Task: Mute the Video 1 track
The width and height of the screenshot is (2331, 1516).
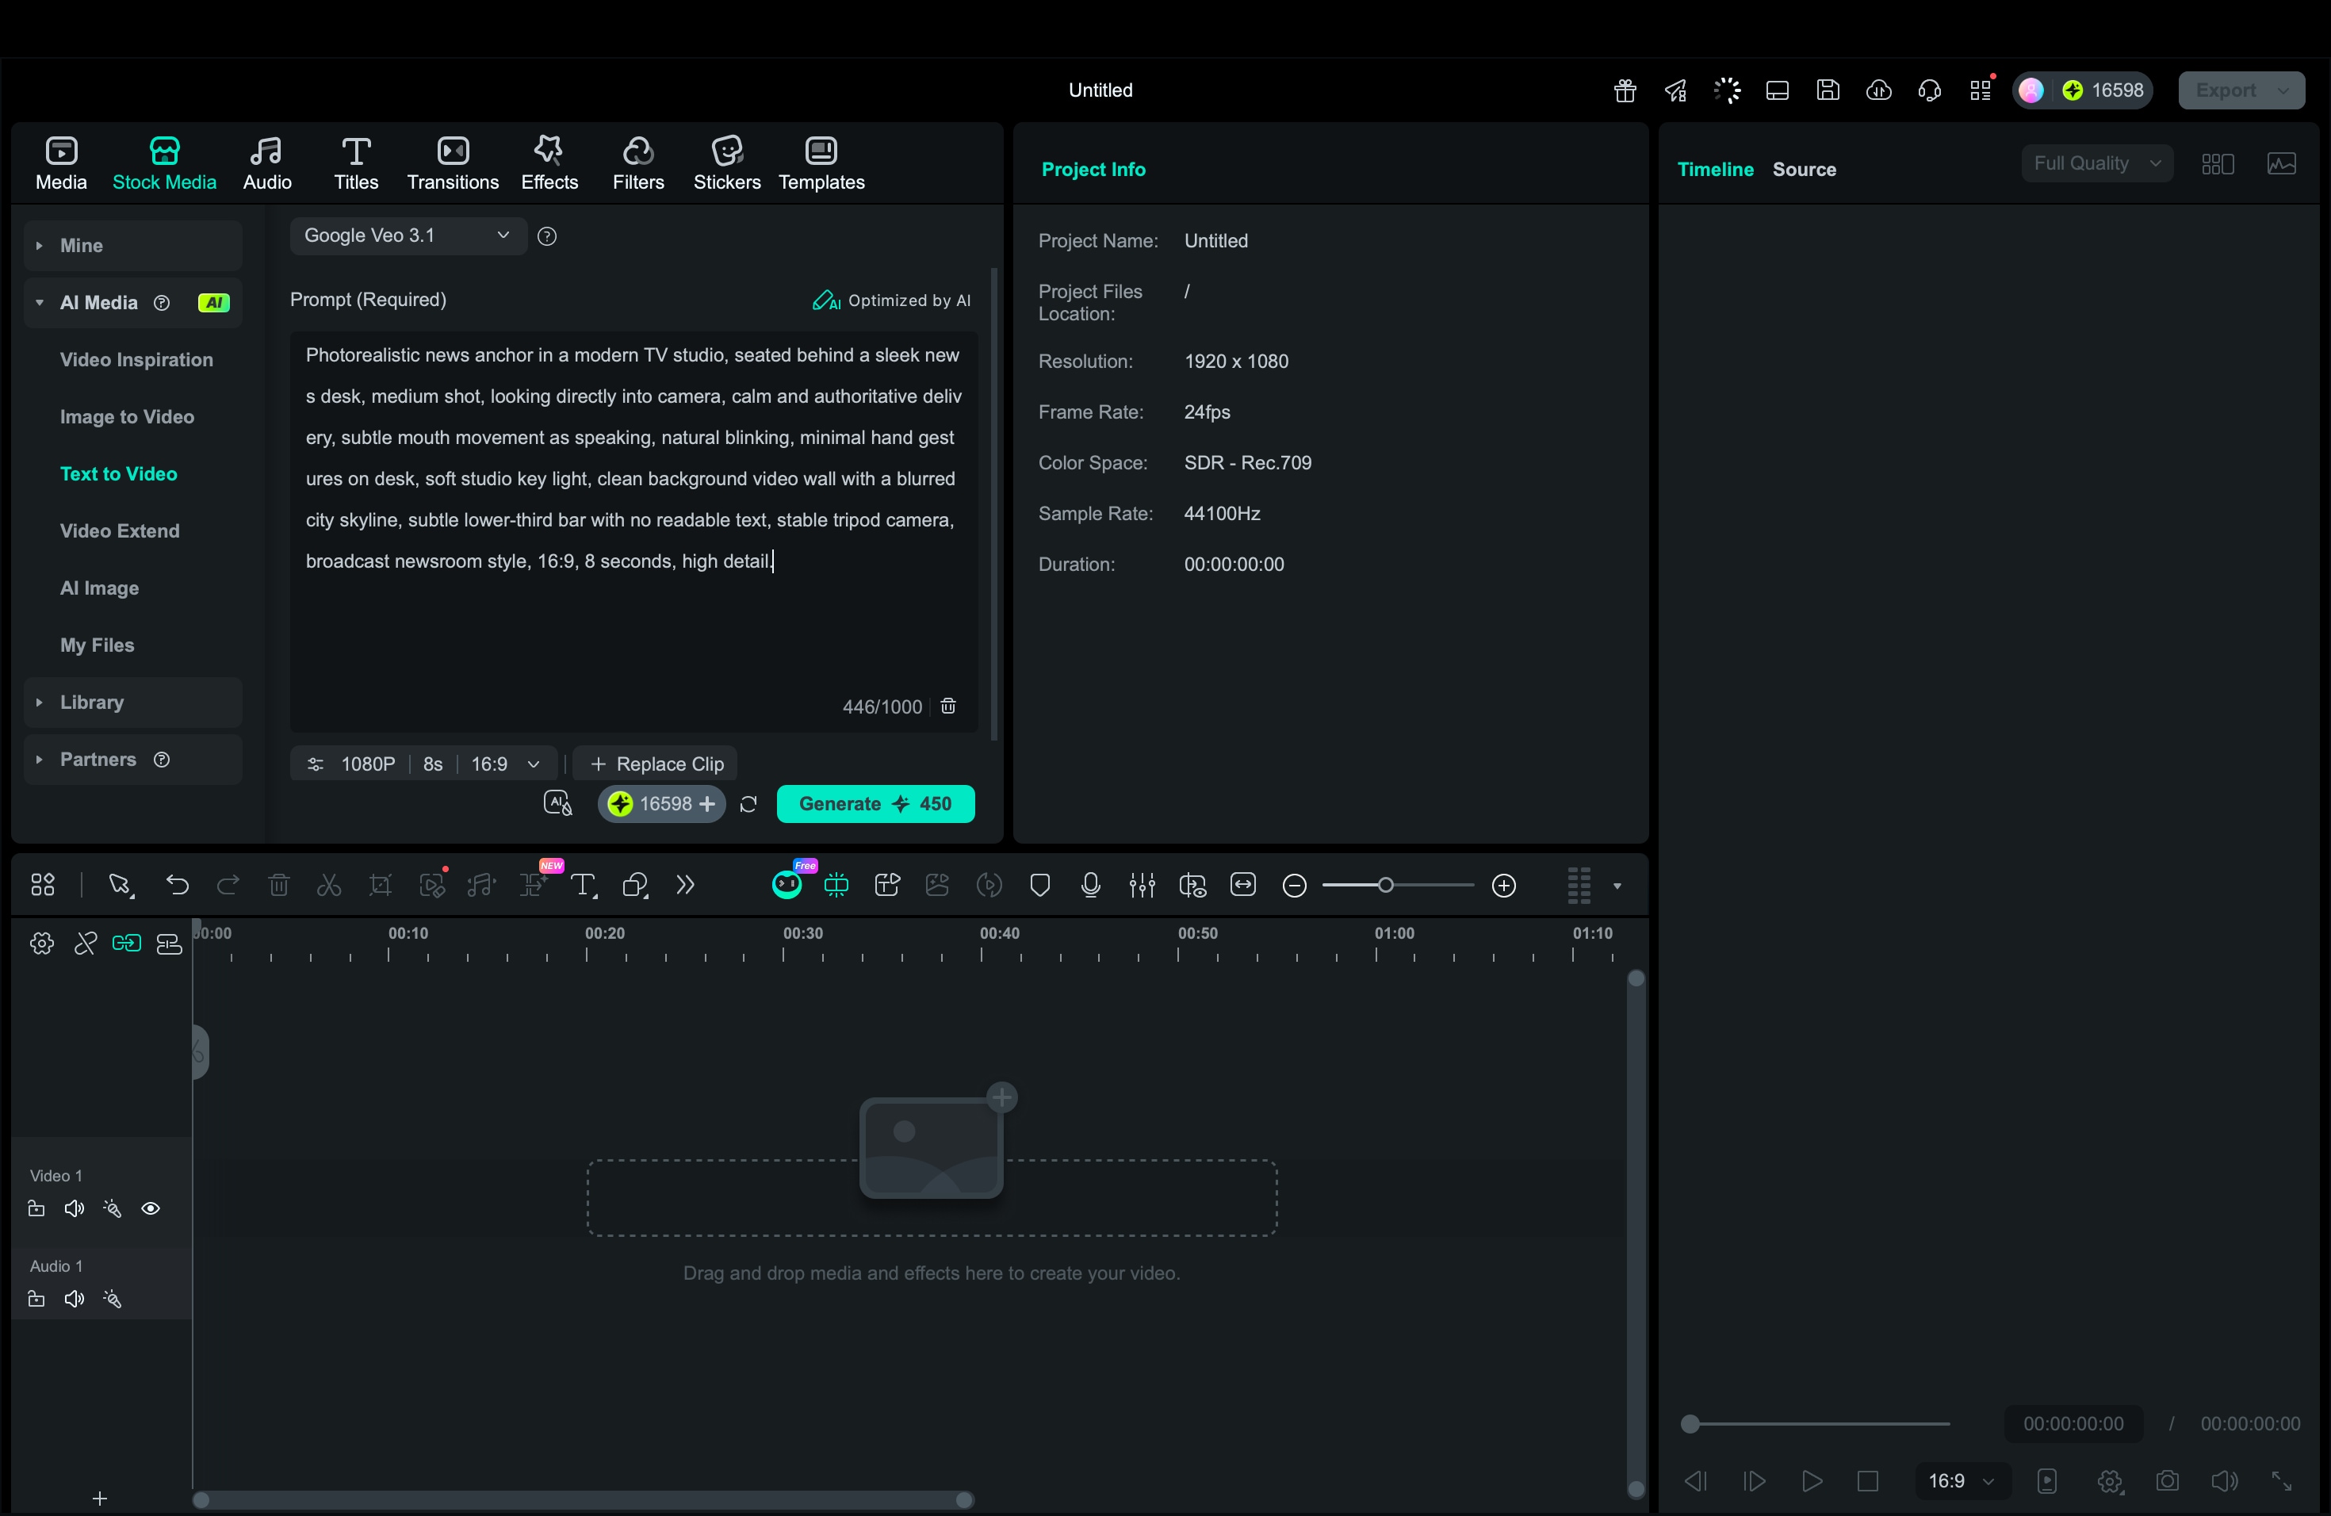Action: point(75,1209)
